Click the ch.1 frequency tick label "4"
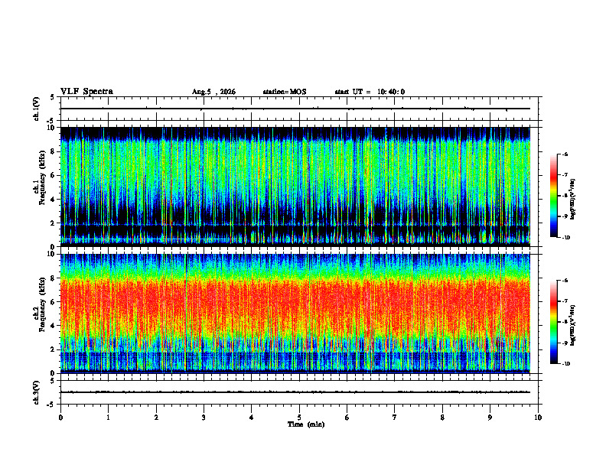Viewport: 606px width, 468px height. (53, 200)
